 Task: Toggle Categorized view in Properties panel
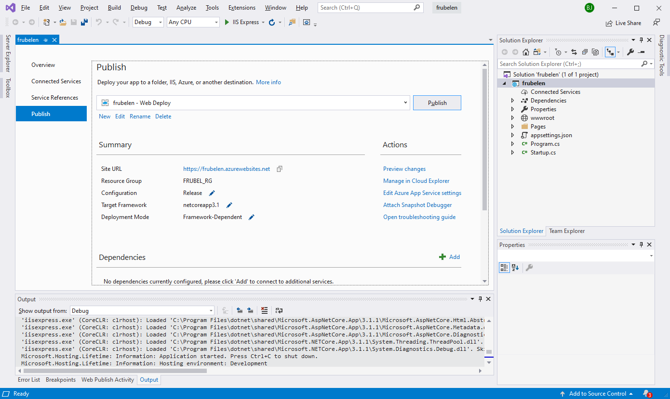(504, 268)
